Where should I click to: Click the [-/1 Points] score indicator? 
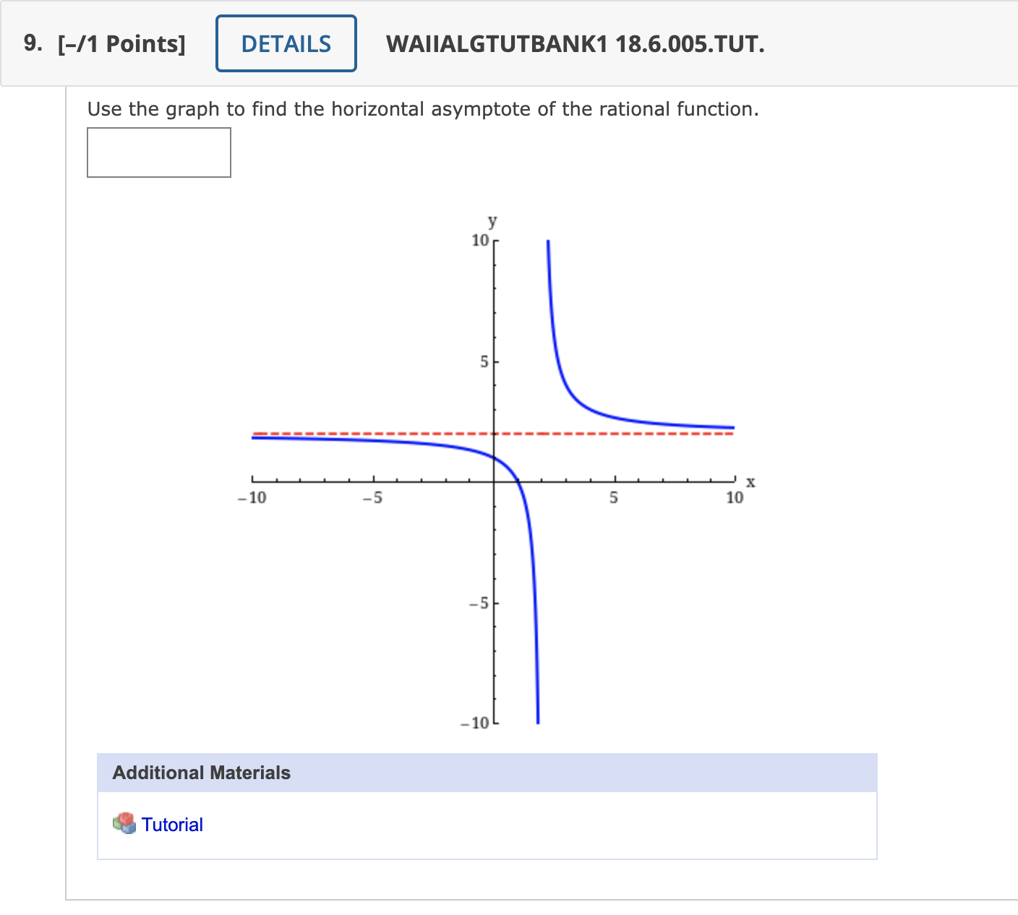tap(121, 43)
